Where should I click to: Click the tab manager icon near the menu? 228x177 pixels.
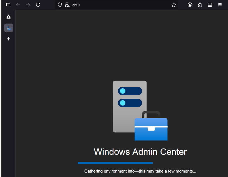coord(210,5)
